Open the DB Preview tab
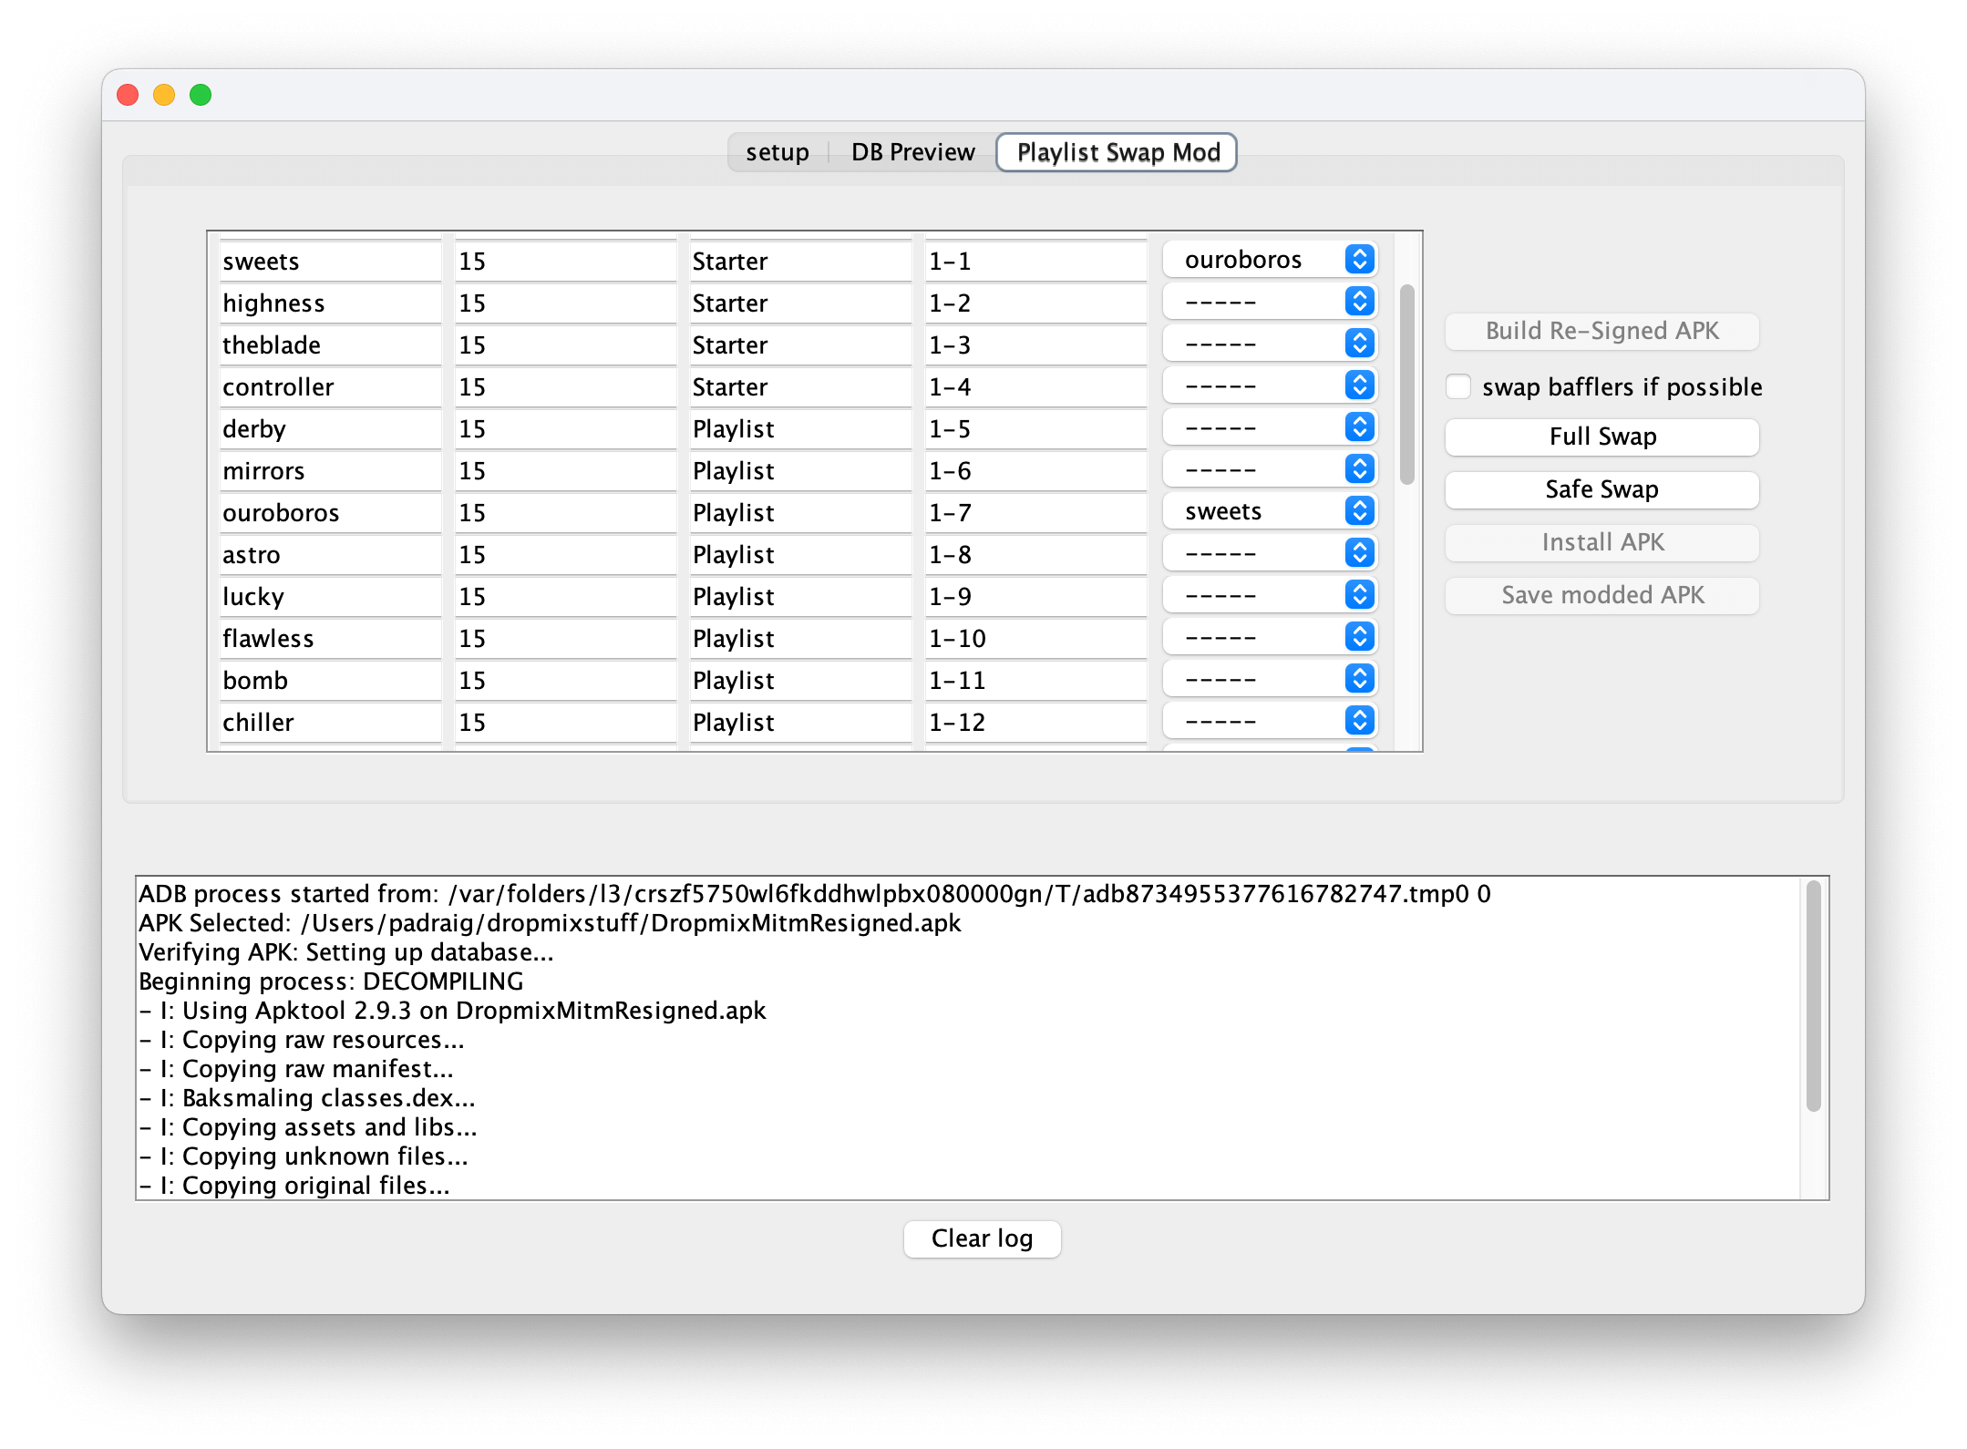The image size is (1967, 1449). (x=912, y=152)
